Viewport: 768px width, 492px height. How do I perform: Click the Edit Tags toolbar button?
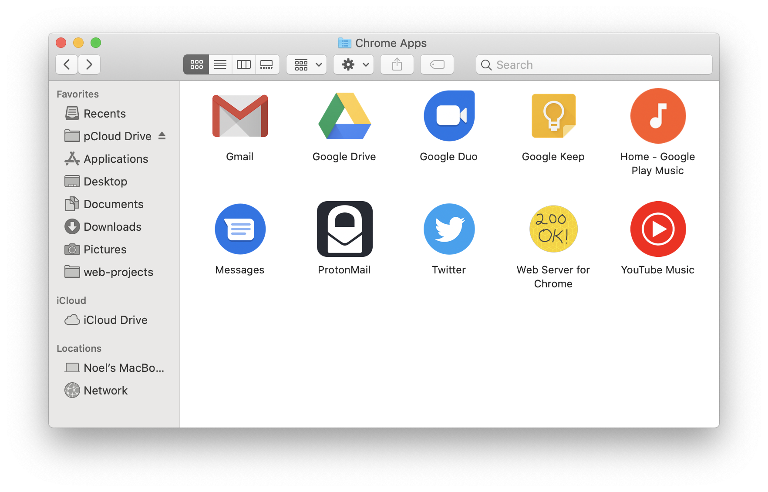pyautogui.click(x=437, y=64)
